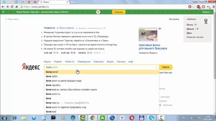This screenshot has width=216, height=121.
Task: Click the butterfly browser background thumbnail
Action: [148, 34]
